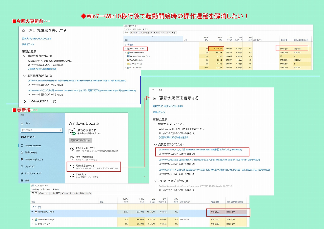This screenshot has height=229, width=324.
Task: Click この更新プログラムの新機能を見る in the history listing 品質更新プログラム (3)
Action: point(173,138)
